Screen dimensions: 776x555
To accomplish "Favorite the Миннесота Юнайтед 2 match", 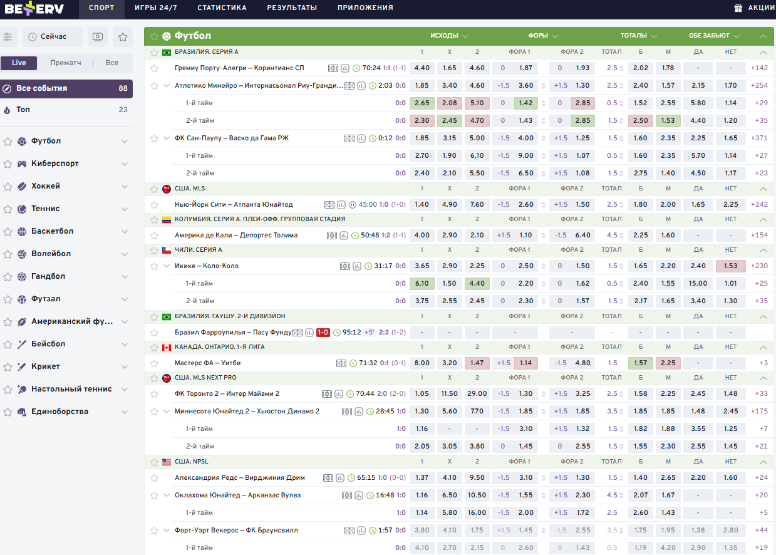I will pyautogui.click(x=154, y=411).
